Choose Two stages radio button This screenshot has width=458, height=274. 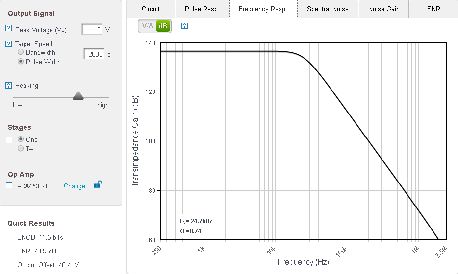point(21,149)
